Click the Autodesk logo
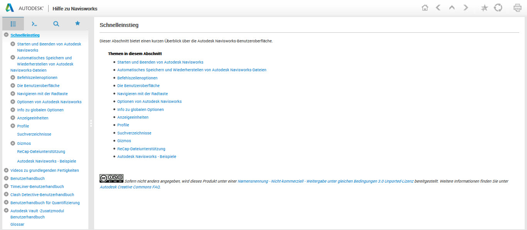Viewport: 527px width, 230px height. [25, 8]
